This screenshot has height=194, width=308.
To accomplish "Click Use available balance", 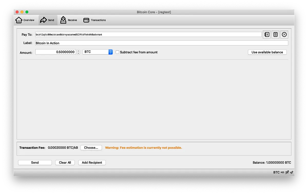I will point(267,52).
